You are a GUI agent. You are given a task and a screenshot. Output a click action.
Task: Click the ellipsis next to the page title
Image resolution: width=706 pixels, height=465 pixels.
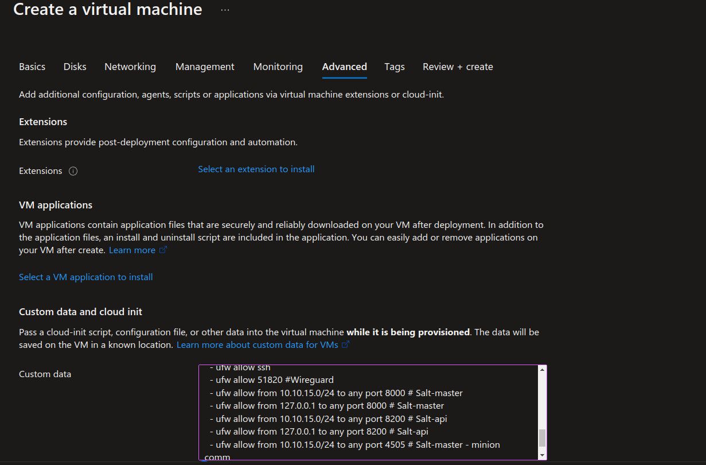pos(225,9)
